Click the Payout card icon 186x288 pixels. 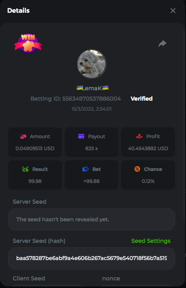pyautogui.click(x=81, y=136)
